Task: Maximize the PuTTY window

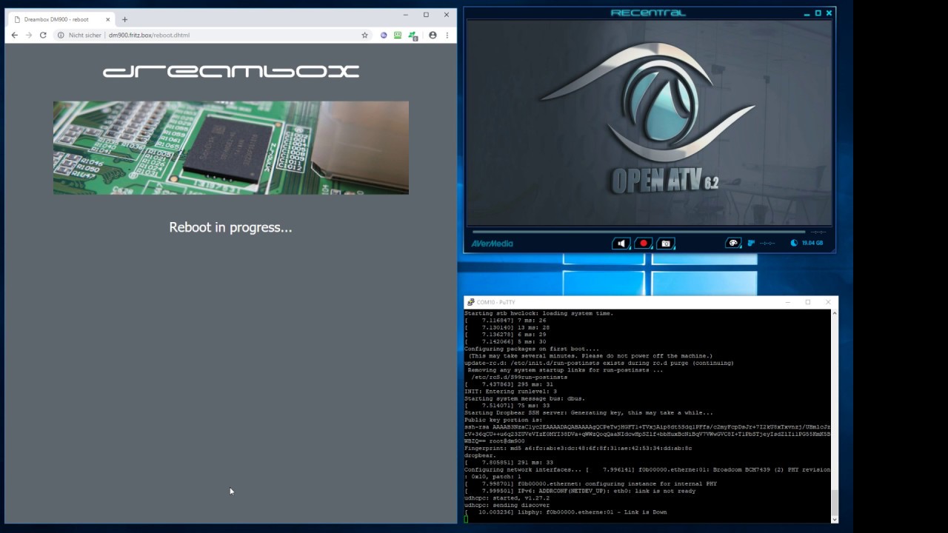Action: [808, 302]
